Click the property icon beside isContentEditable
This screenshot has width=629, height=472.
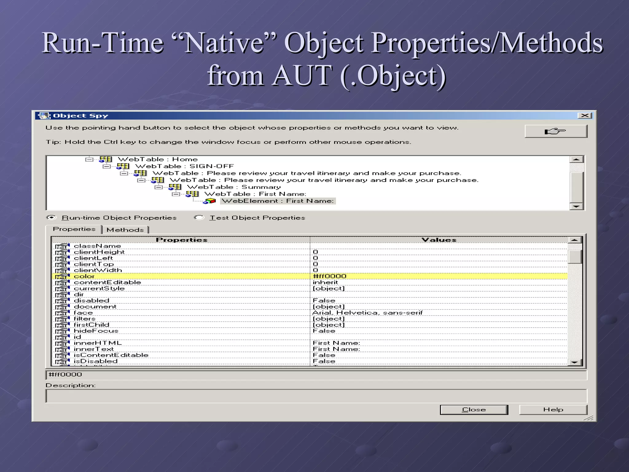[62, 355]
